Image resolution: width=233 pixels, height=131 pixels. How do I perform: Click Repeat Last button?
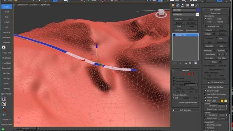[x=216, y=13]
